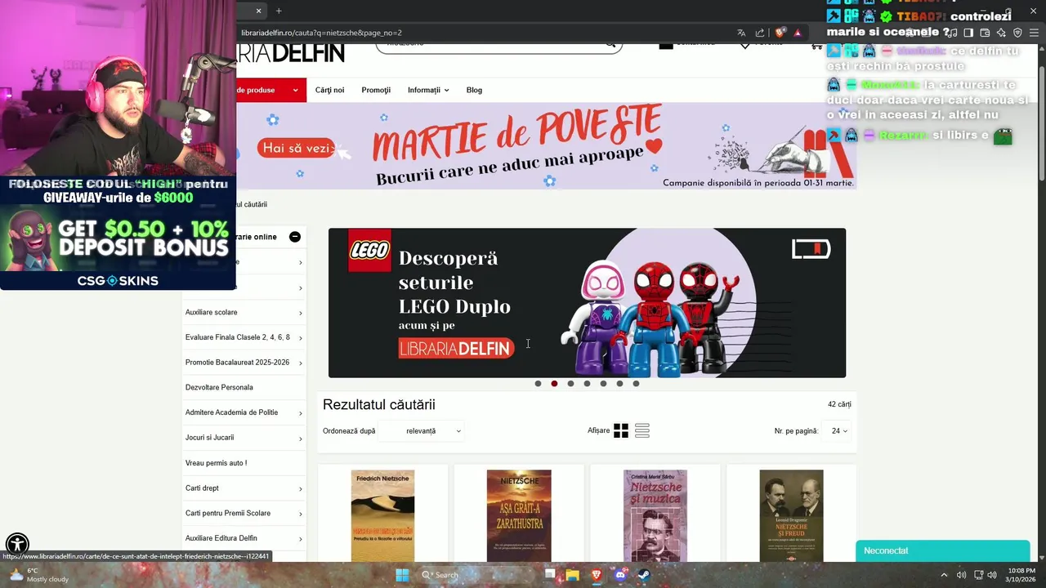Collapse the Librarie online category
This screenshot has height=588, width=1046.
coord(295,237)
